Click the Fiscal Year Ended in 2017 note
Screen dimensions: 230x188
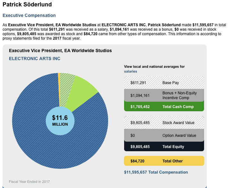click(x=29, y=182)
